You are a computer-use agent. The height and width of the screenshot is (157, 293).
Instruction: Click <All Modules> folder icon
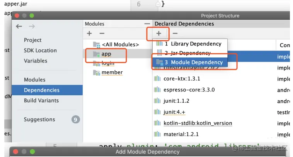point(97,45)
